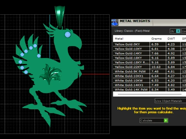Screen dimensions: 186x139
Task: Select the chocobo's eye gemstone
Action: tap(68, 34)
